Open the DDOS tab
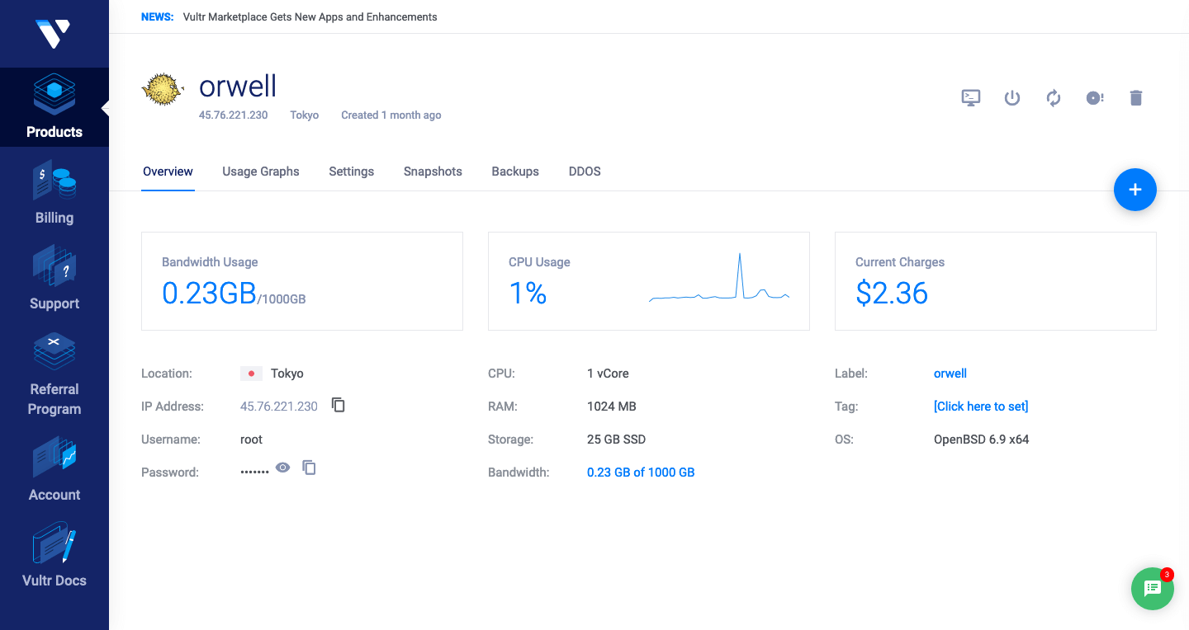The width and height of the screenshot is (1189, 630). tap(585, 172)
